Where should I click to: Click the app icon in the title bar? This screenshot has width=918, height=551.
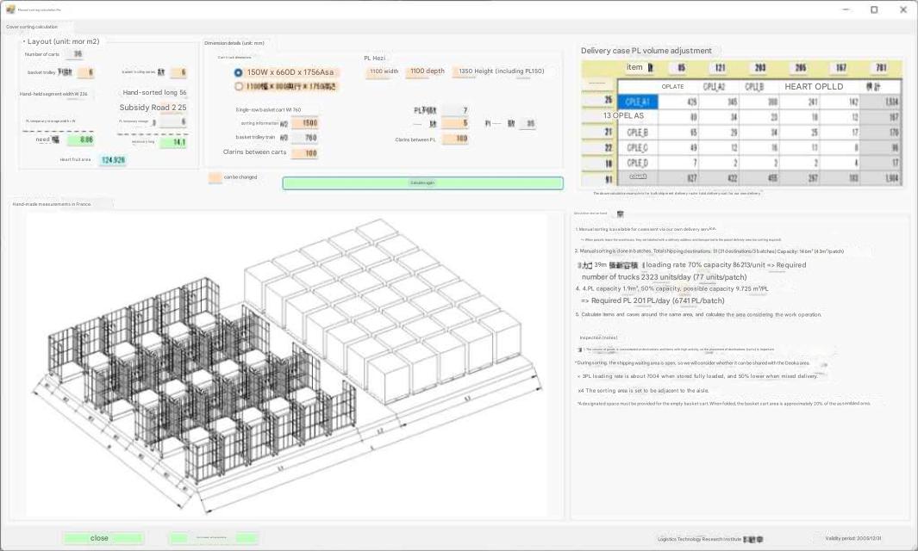tap(10, 9)
